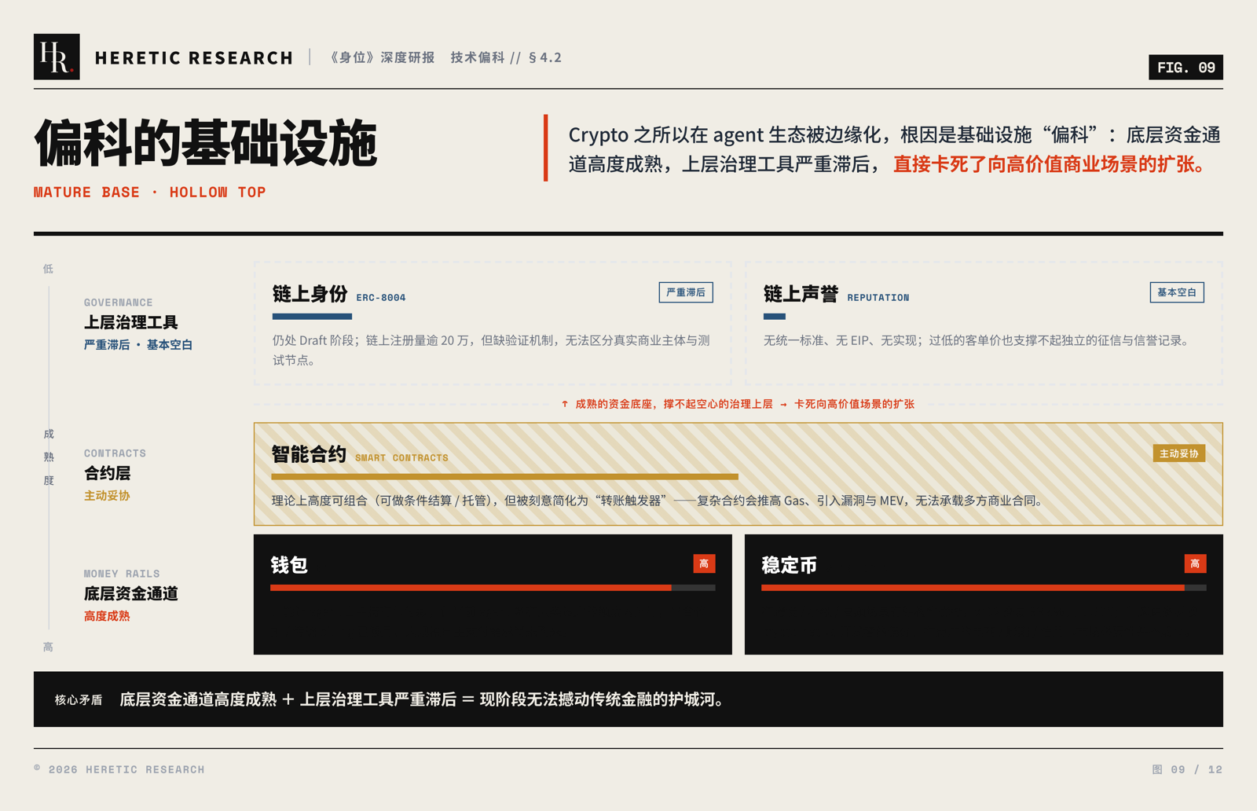Click the 上层治理工具 row heading

point(131,322)
